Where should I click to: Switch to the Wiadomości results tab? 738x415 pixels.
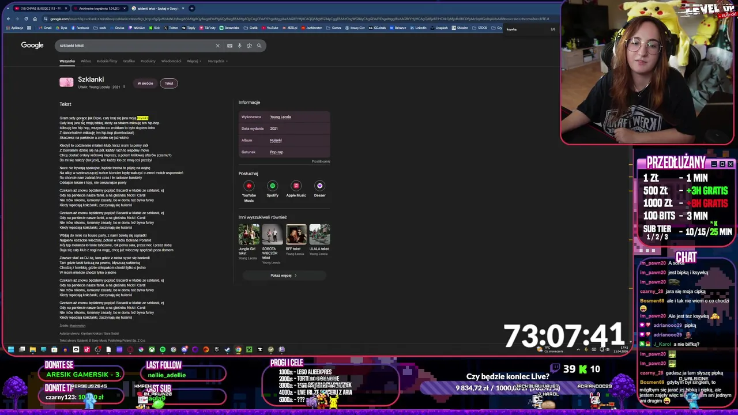(171, 61)
